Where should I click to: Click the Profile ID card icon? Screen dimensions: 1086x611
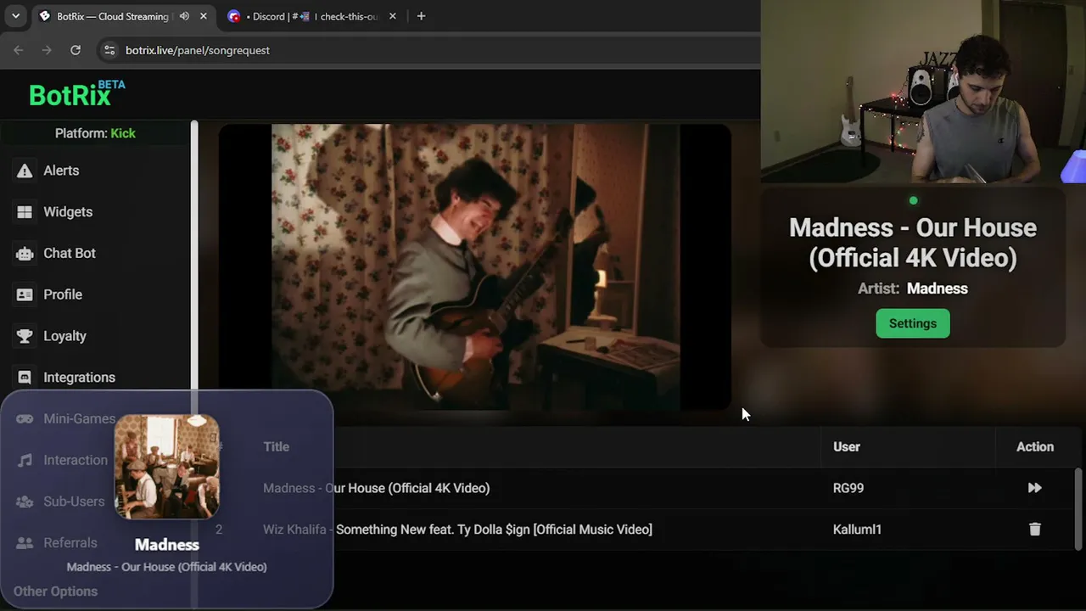(x=25, y=294)
